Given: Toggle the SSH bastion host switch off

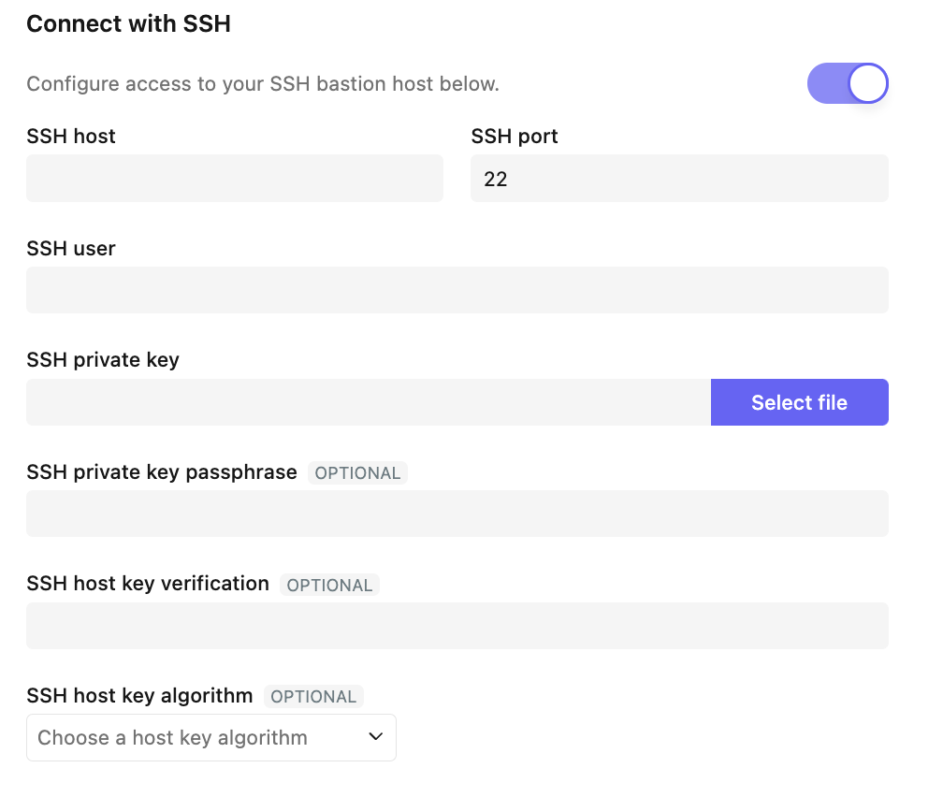Looking at the screenshot, I should (x=848, y=84).
